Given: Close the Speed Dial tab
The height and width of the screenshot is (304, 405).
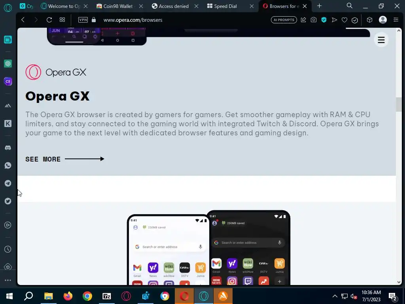Looking at the screenshot, I should [x=252, y=6].
